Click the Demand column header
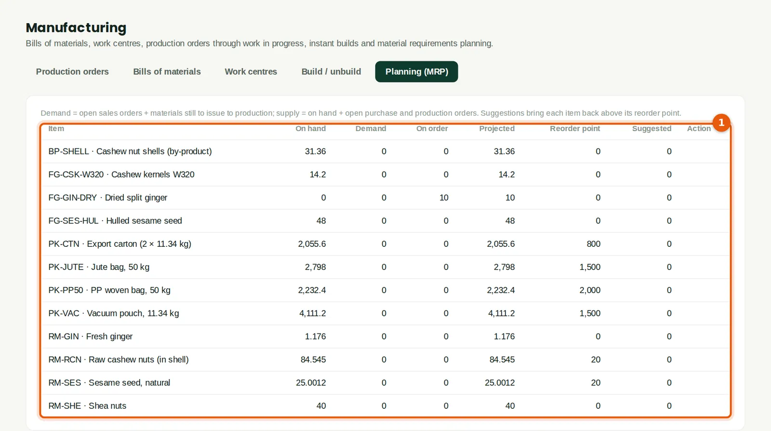 coord(371,129)
